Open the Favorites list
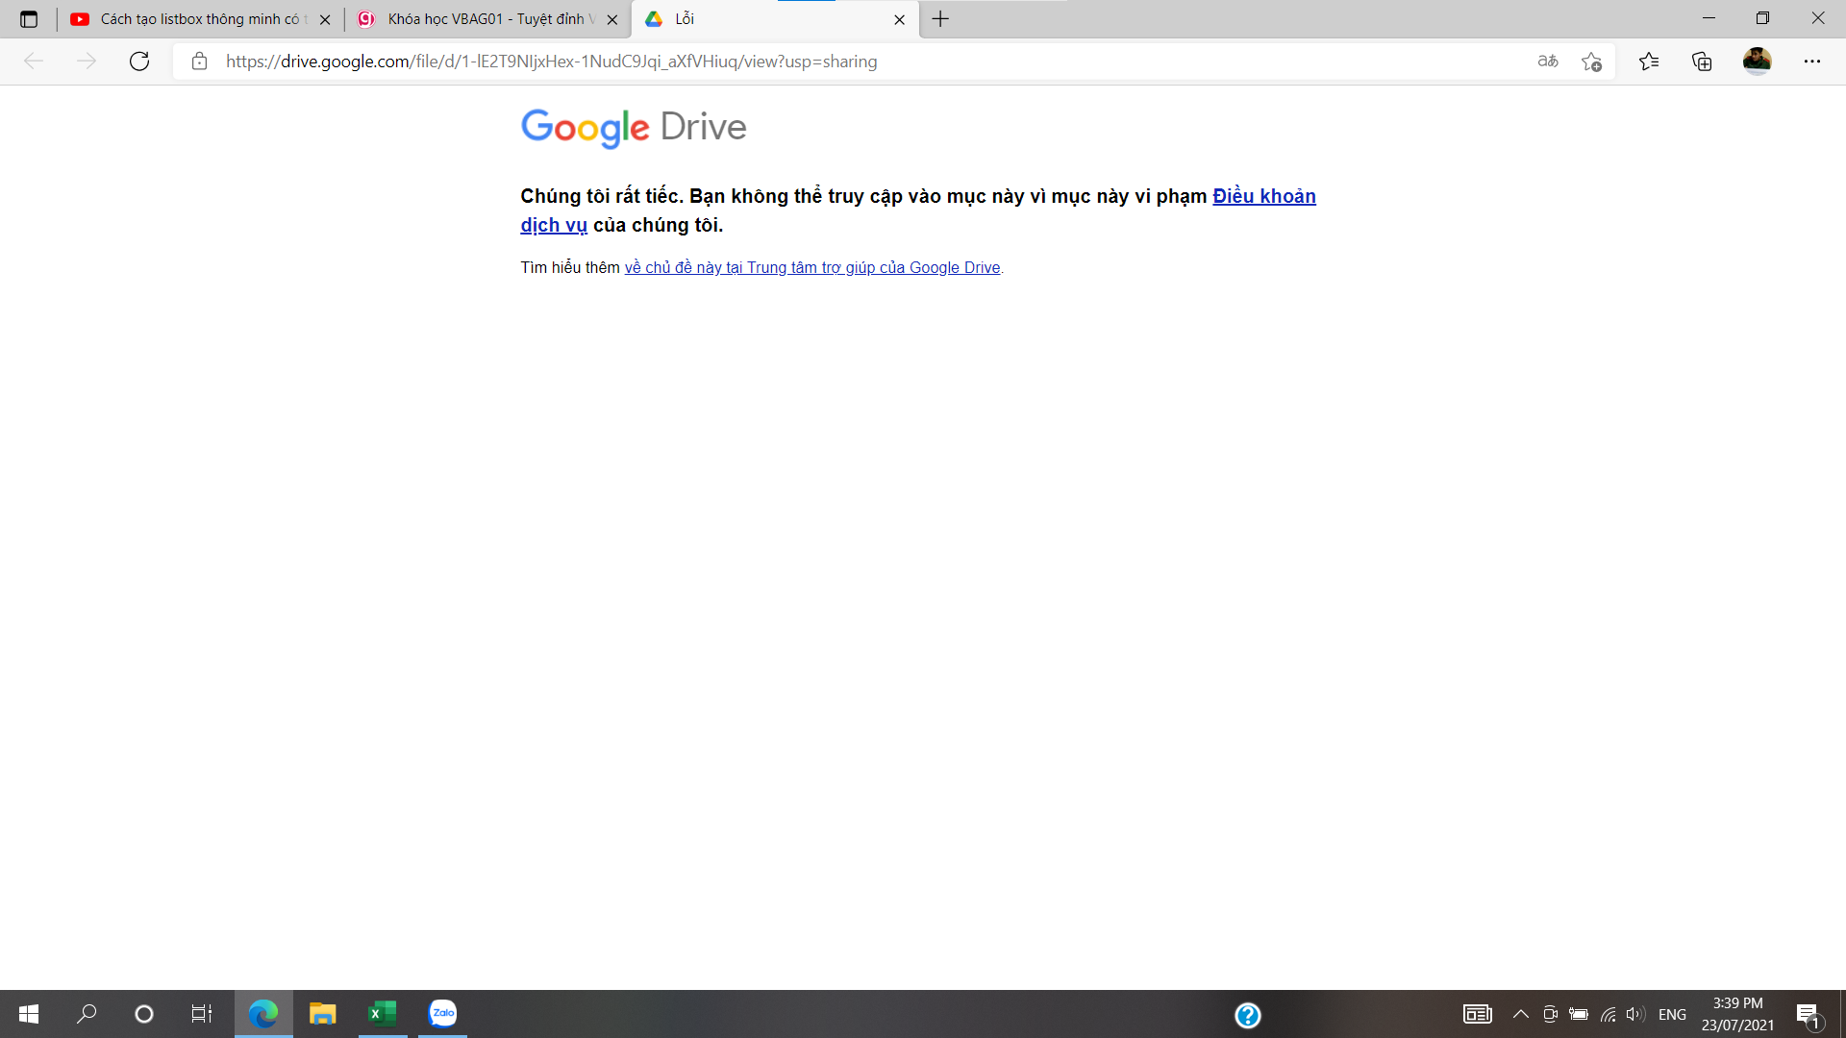The height and width of the screenshot is (1038, 1846). click(x=1649, y=62)
